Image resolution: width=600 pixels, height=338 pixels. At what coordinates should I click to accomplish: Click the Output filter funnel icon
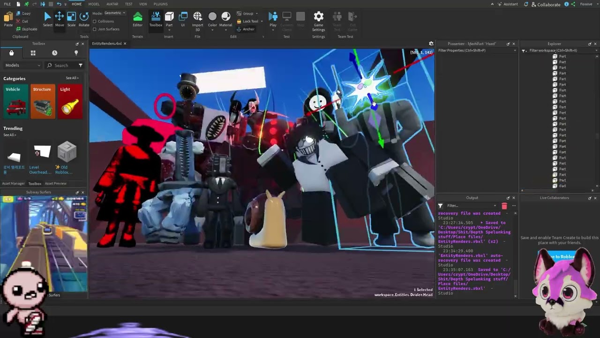[440, 206]
